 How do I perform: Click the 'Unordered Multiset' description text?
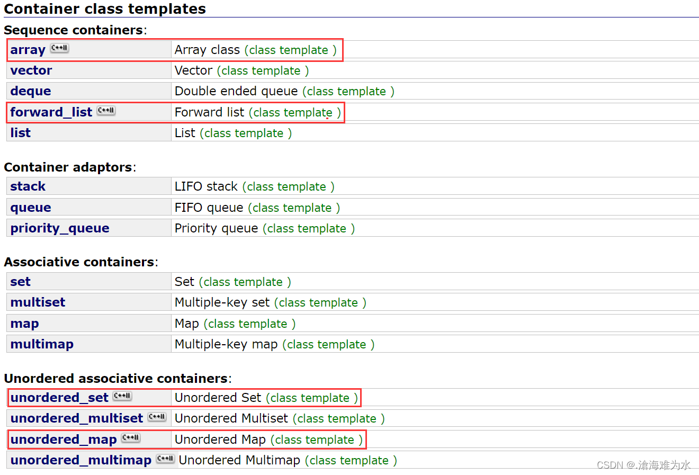click(231, 418)
